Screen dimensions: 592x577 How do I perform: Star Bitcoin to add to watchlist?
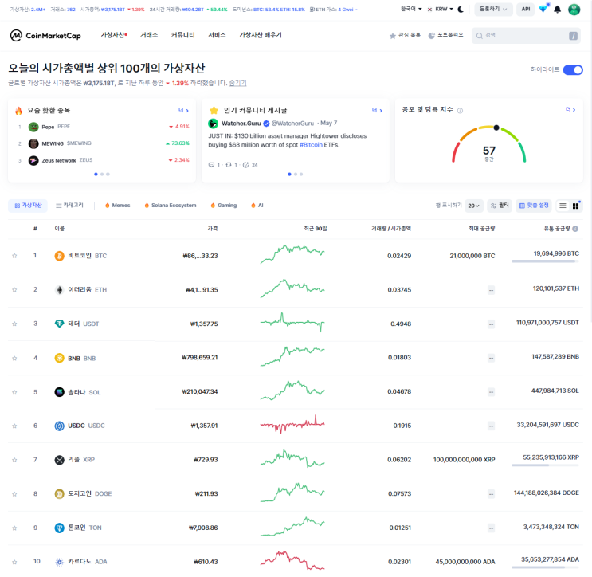coord(14,256)
